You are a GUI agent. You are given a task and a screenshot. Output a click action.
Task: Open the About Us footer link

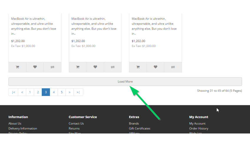15,123
